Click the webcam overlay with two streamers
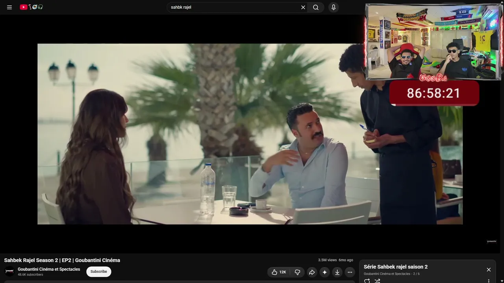 [433, 42]
